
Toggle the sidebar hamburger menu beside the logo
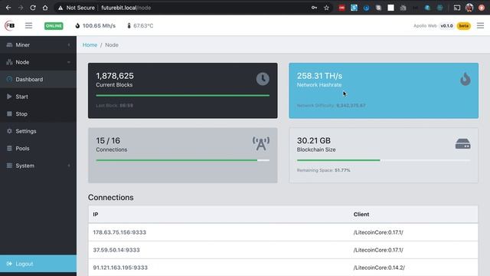click(28, 25)
